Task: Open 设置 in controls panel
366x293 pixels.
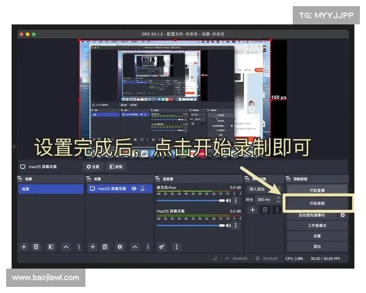Action: point(317,236)
